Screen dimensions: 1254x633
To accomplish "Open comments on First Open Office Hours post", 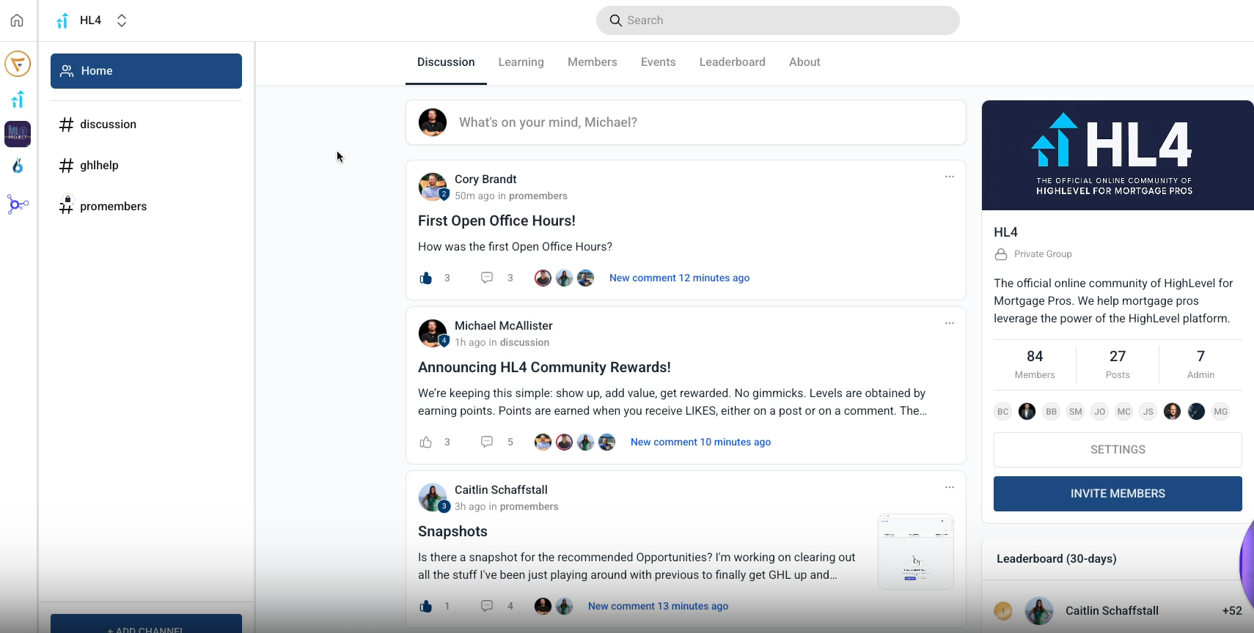I will click(487, 278).
